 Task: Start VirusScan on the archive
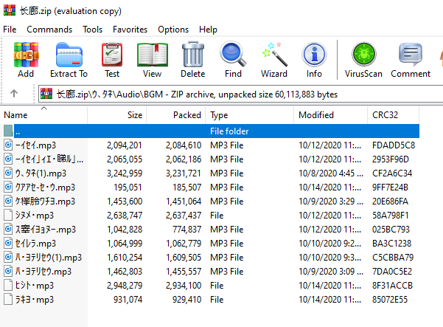pos(363,60)
